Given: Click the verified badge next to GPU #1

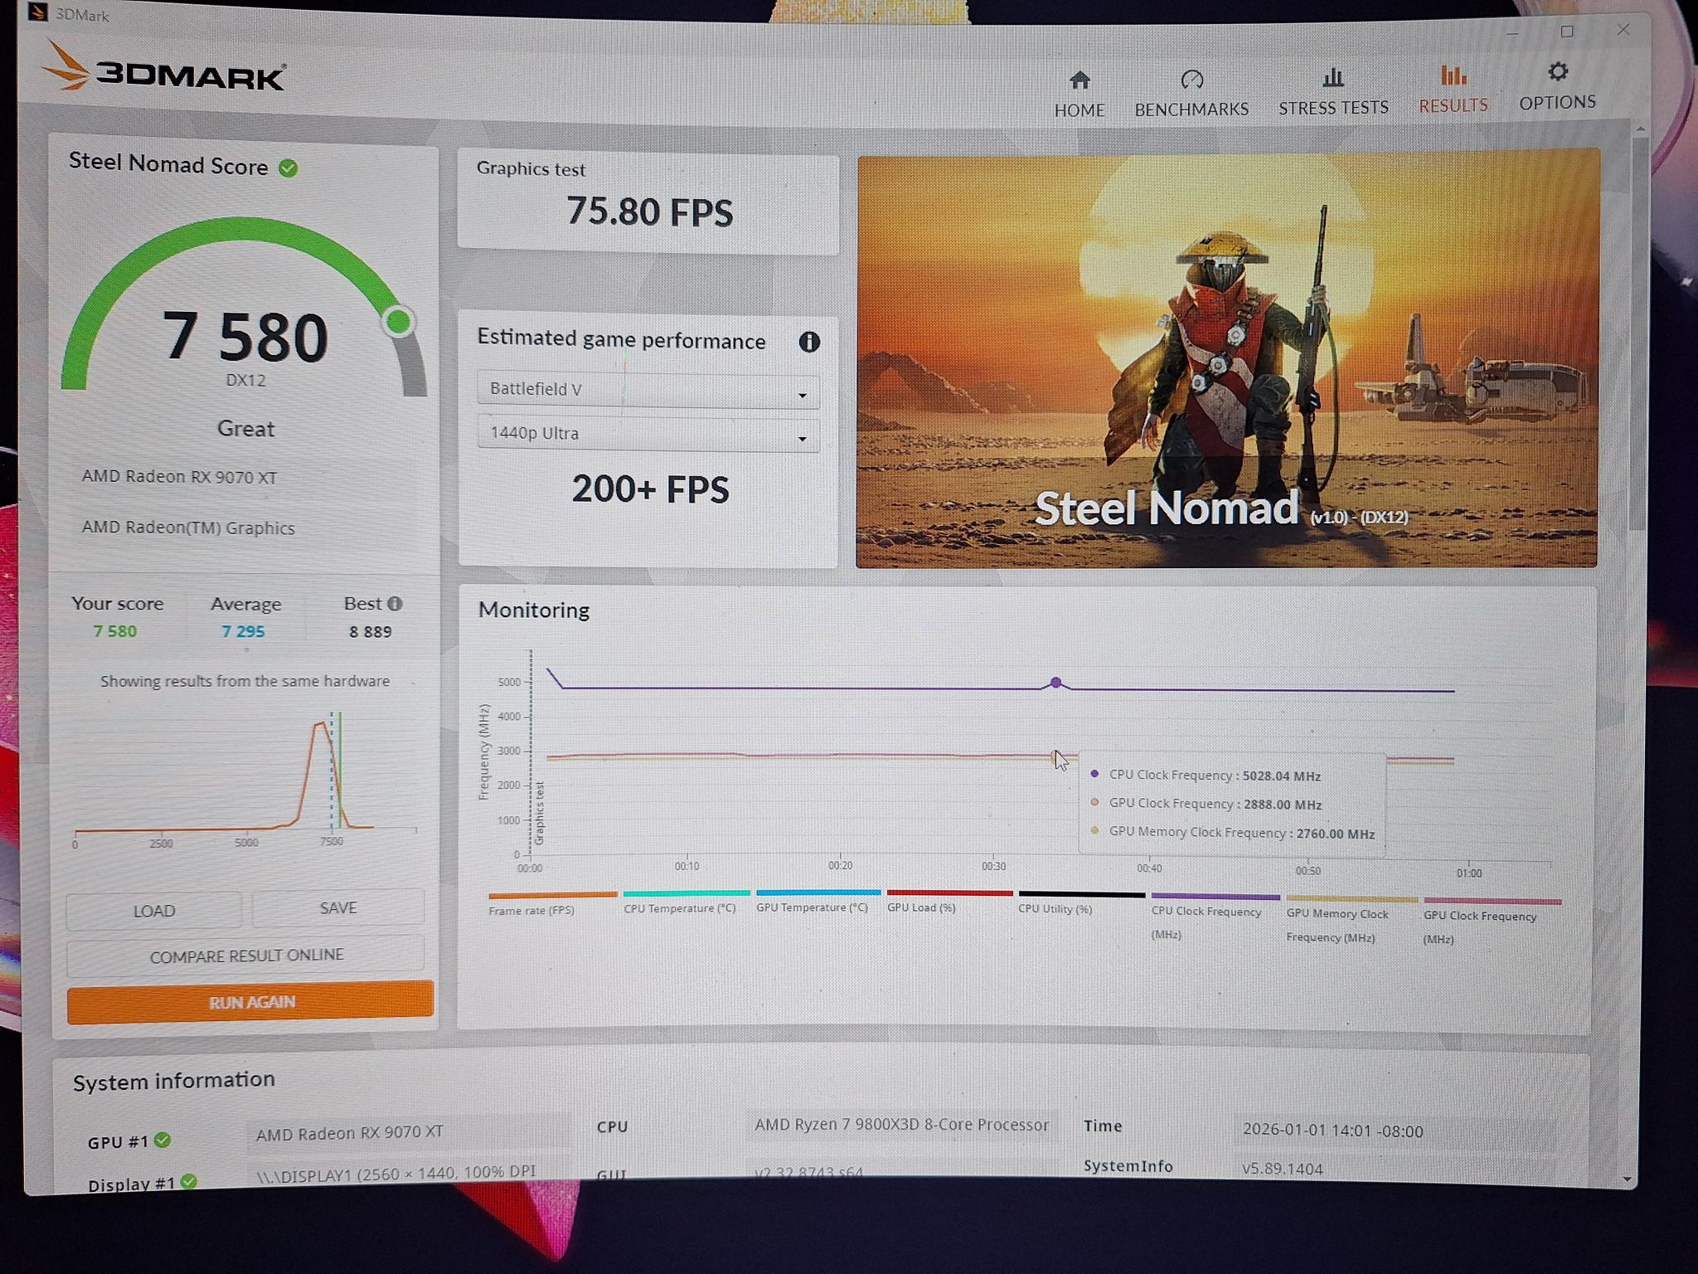Looking at the screenshot, I should tap(163, 1141).
